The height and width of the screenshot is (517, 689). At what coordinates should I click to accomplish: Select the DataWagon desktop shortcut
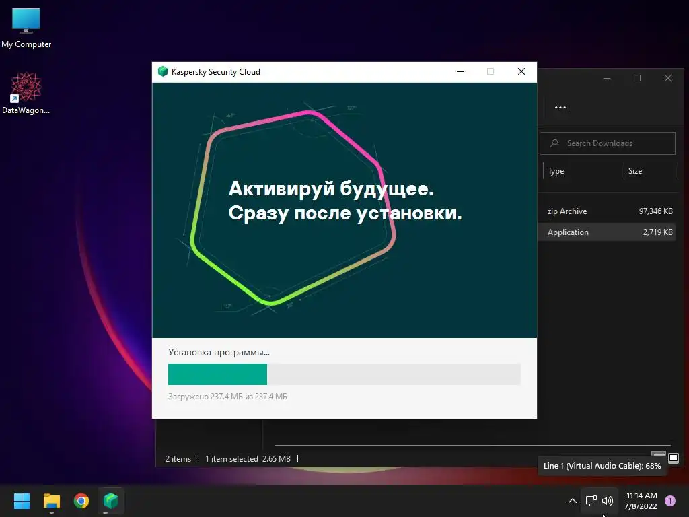click(x=26, y=93)
